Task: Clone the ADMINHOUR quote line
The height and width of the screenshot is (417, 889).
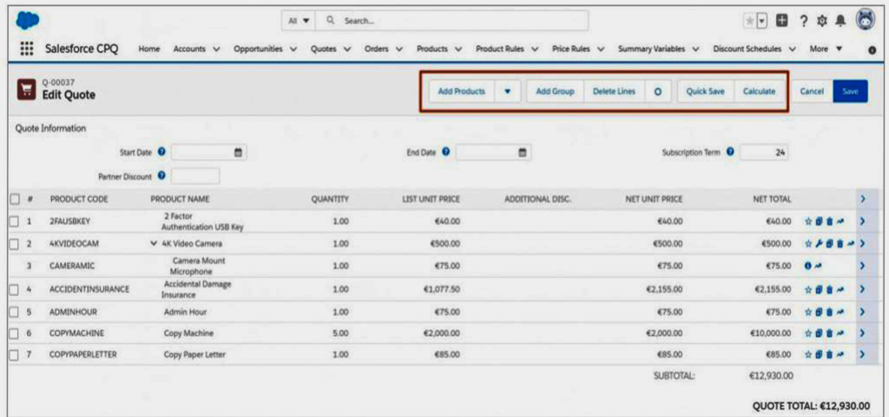Action: coord(820,313)
